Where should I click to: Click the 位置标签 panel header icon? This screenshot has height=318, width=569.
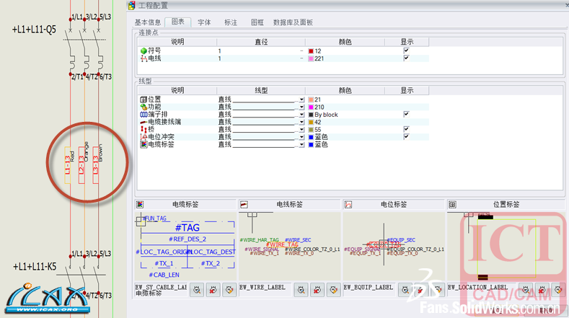pyautogui.click(x=452, y=205)
